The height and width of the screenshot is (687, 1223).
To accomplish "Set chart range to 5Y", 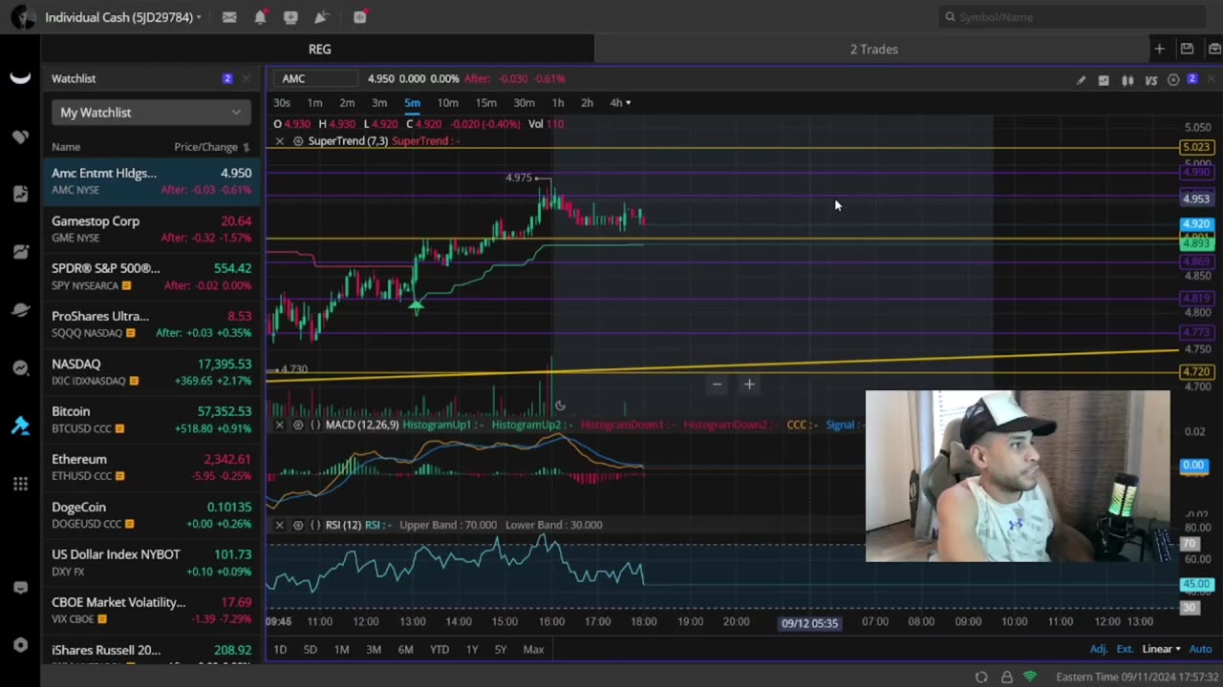I will coord(501,650).
